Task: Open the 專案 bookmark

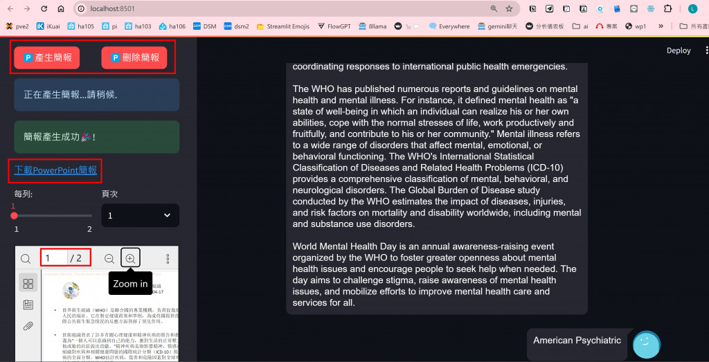Action: pos(607,26)
